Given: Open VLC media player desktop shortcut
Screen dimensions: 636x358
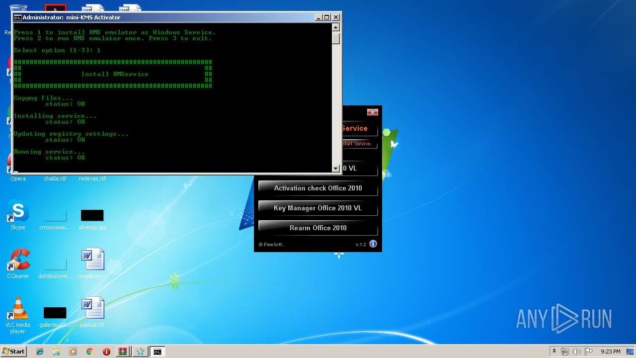Looking at the screenshot, I should point(18,316).
